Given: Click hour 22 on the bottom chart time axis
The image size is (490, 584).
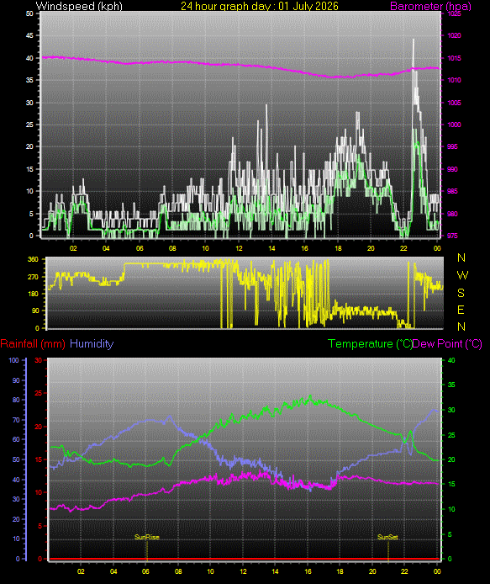Looking at the screenshot, I should (x=404, y=571).
